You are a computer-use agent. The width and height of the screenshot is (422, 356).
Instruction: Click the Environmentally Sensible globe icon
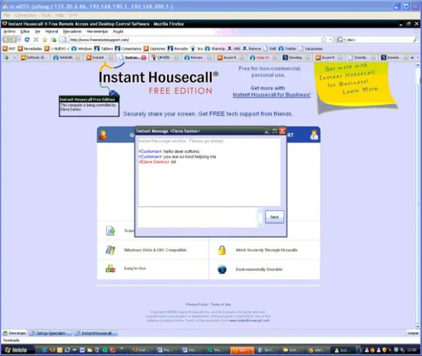click(x=222, y=269)
